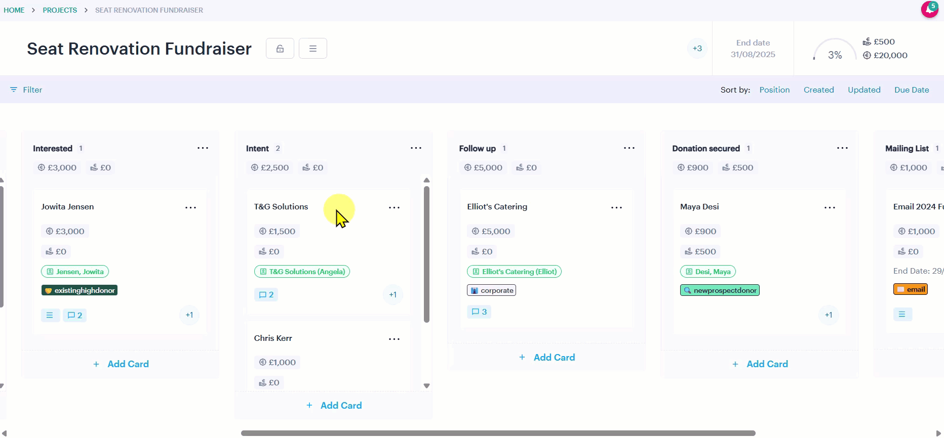Open description icon on Email 2024 card
944x438 pixels.
tap(902, 314)
